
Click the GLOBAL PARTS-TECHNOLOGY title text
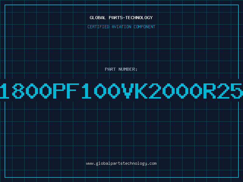121,18
